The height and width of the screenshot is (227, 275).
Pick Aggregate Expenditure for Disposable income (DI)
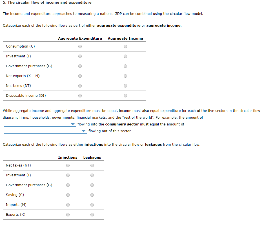(x=80, y=96)
